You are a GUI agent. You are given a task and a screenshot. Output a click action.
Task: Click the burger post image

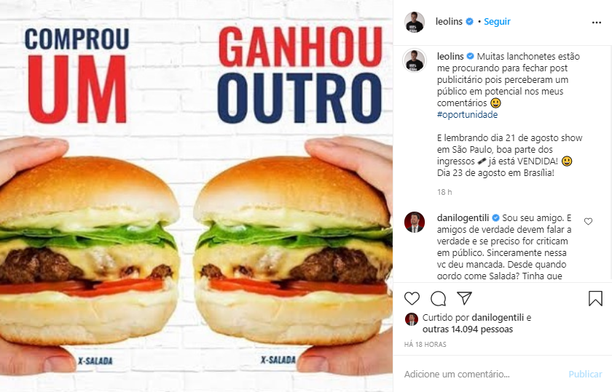(x=196, y=196)
